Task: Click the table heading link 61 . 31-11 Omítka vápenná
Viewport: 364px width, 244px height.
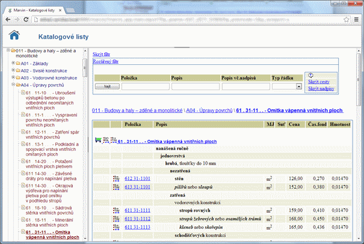Action: point(167,141)
